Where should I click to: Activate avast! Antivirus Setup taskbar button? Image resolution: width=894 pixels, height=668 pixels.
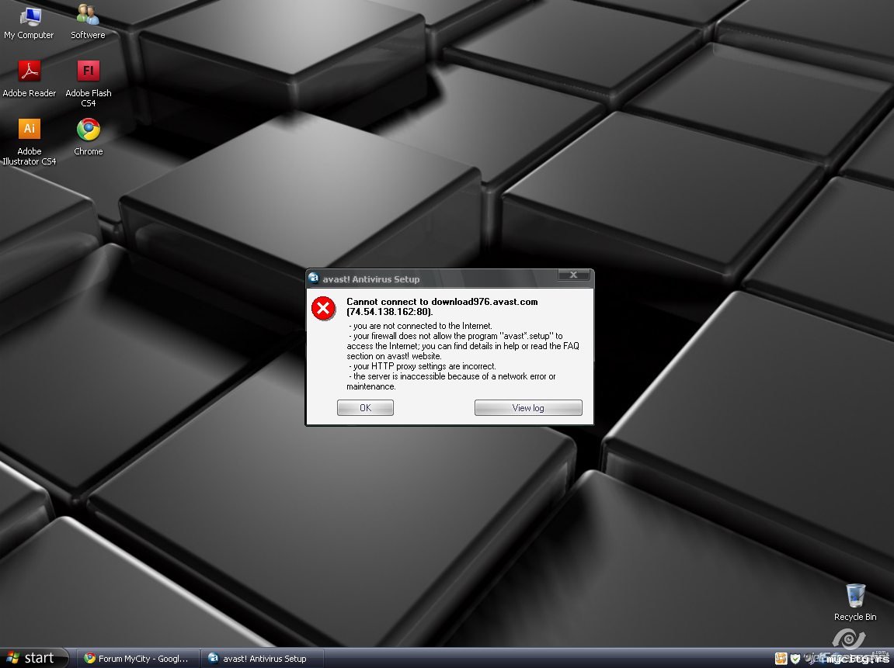coord(263,659)
